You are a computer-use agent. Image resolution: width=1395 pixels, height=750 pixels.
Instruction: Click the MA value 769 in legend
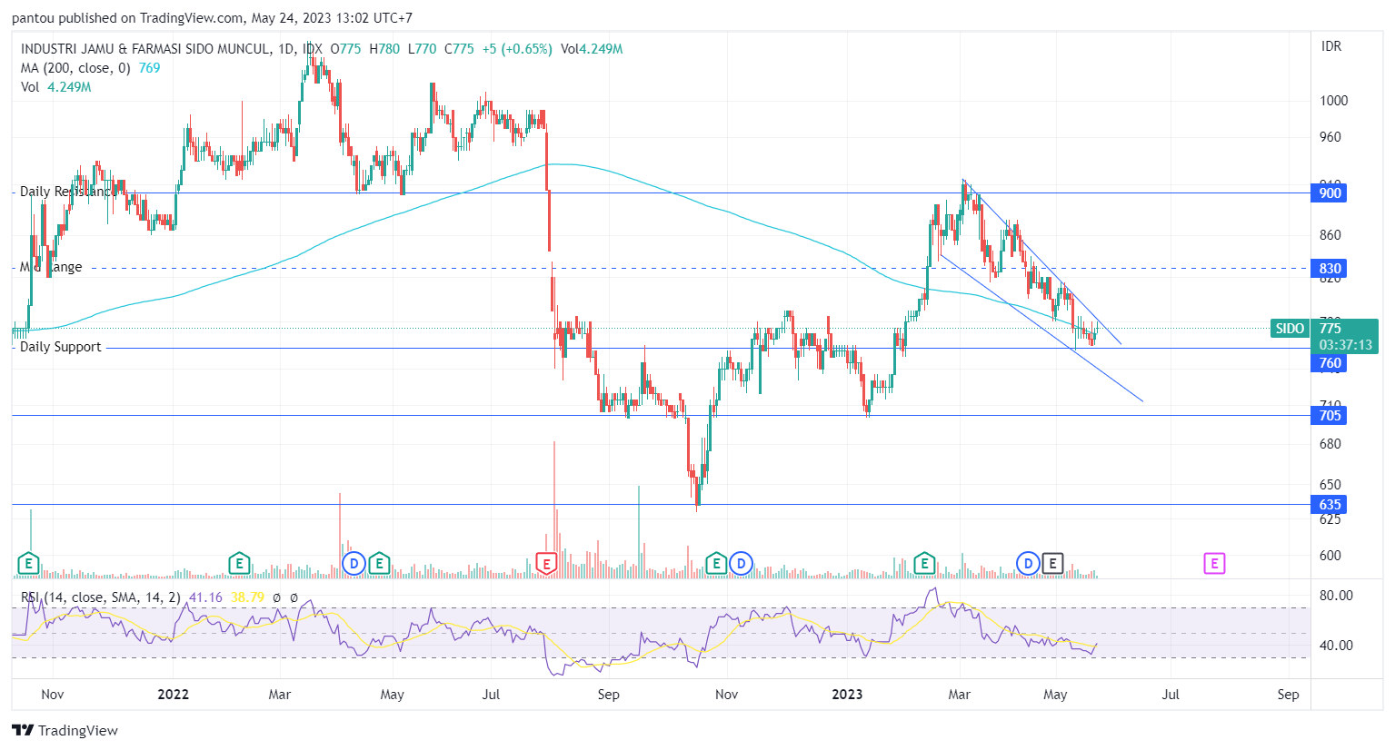149,68
